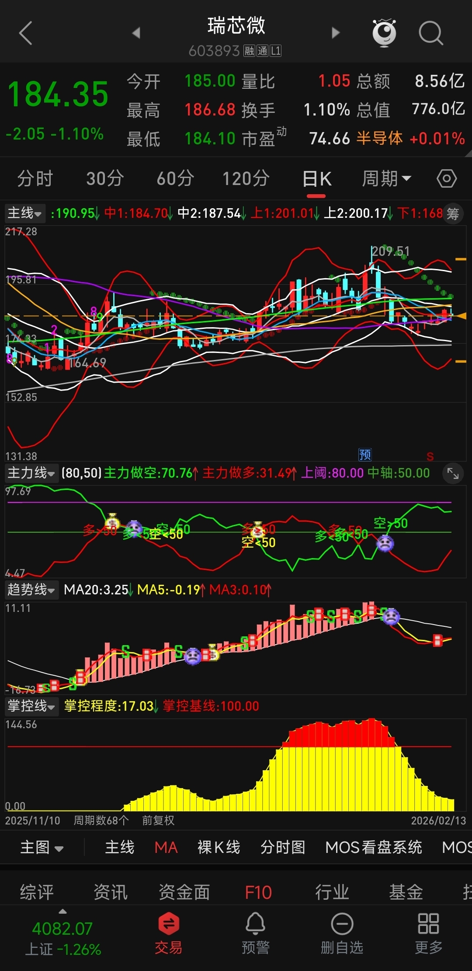Tap red S marker on main chart
This screenshot has width=472, height=971.
coord(430,457)
